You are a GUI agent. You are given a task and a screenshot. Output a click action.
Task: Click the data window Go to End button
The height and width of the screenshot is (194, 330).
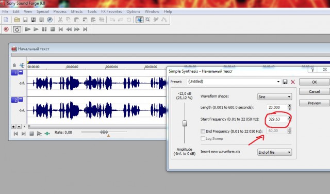[23, 134]
